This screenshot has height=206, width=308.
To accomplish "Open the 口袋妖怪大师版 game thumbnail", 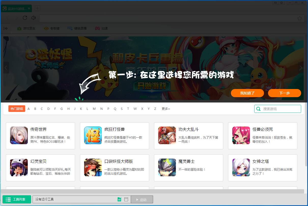I will (x=93, y=168).
